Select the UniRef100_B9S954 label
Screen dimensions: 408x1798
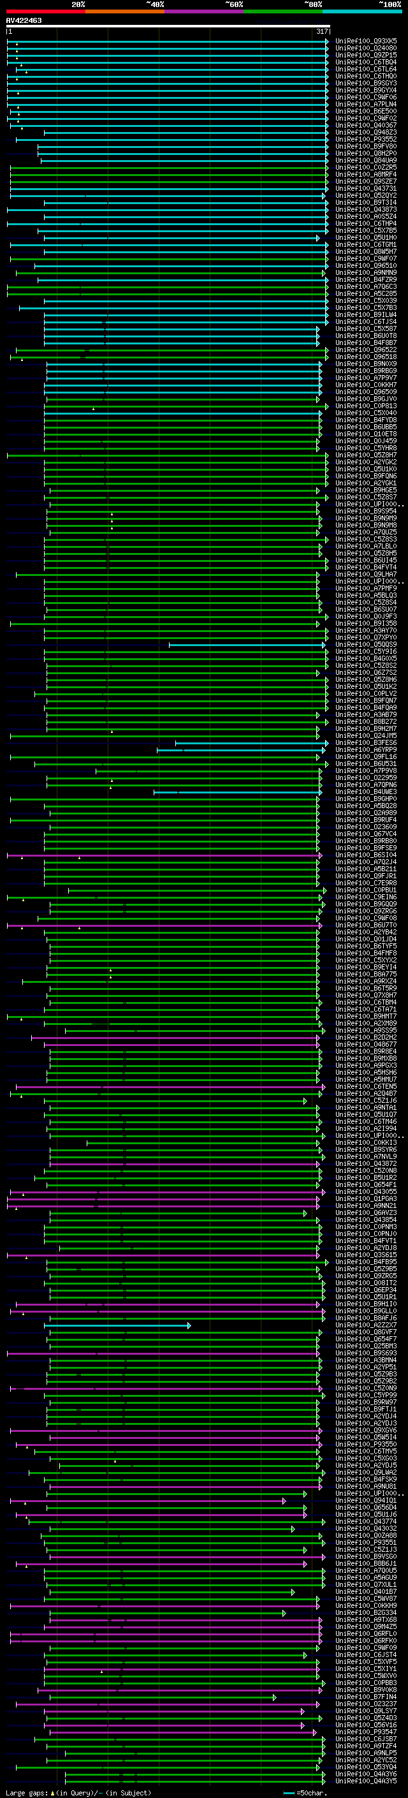(366, 512)
